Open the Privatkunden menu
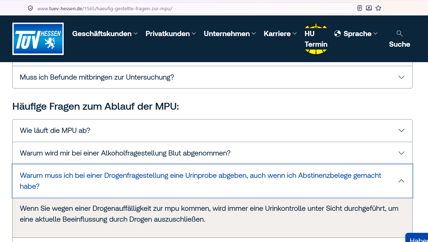The image size is (428, 242). (171, 34)
